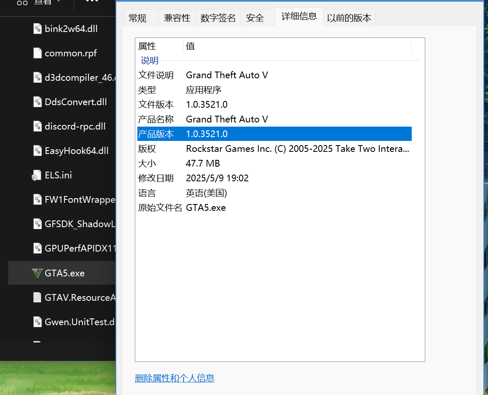
Task: Collapse the 说明 group header
Action: tap(149, 61)
